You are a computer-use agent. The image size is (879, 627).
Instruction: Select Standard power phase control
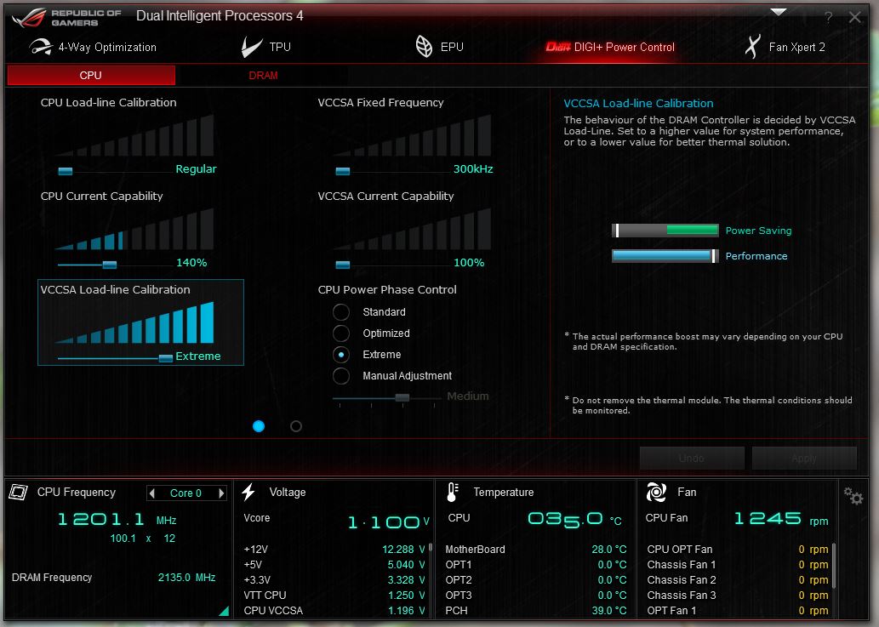[341, 312]
